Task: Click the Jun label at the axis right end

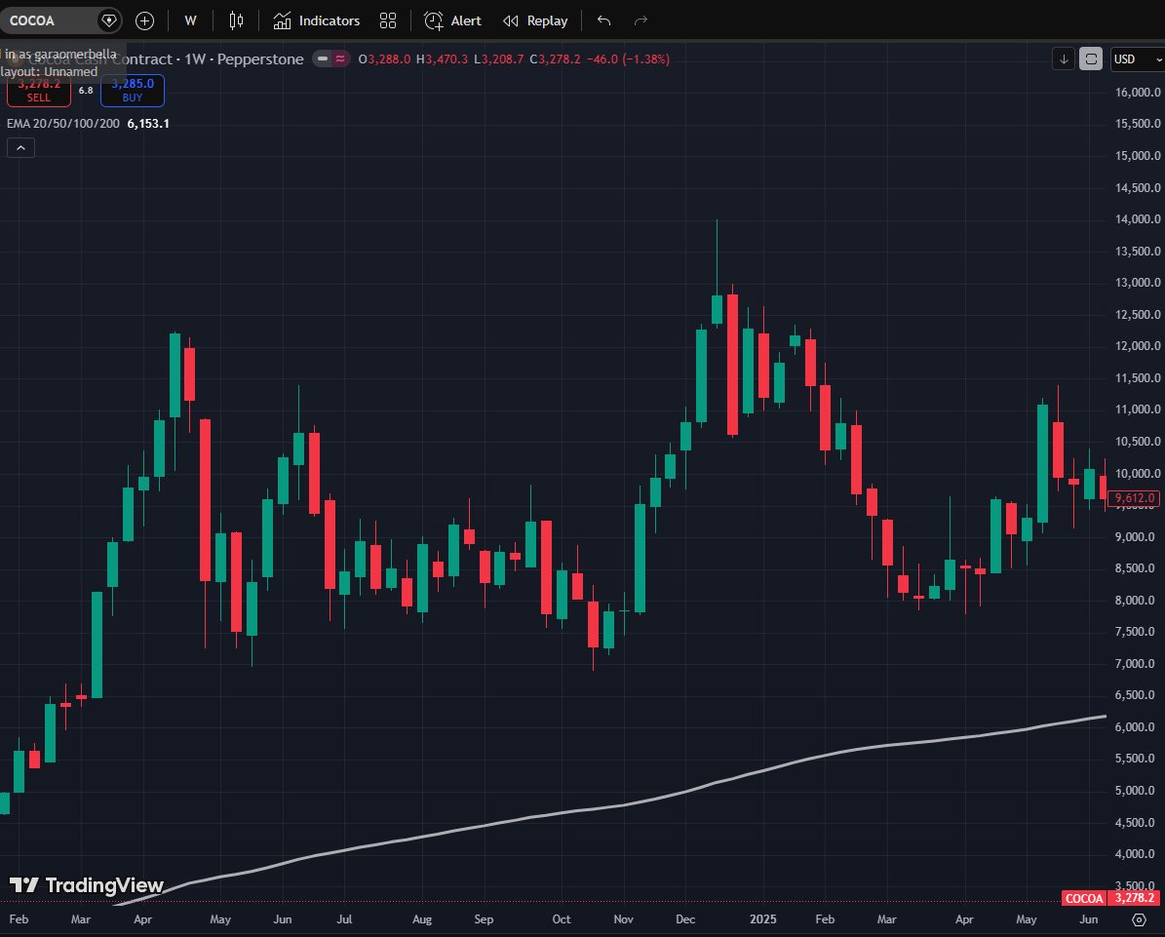Action: 1089,919
